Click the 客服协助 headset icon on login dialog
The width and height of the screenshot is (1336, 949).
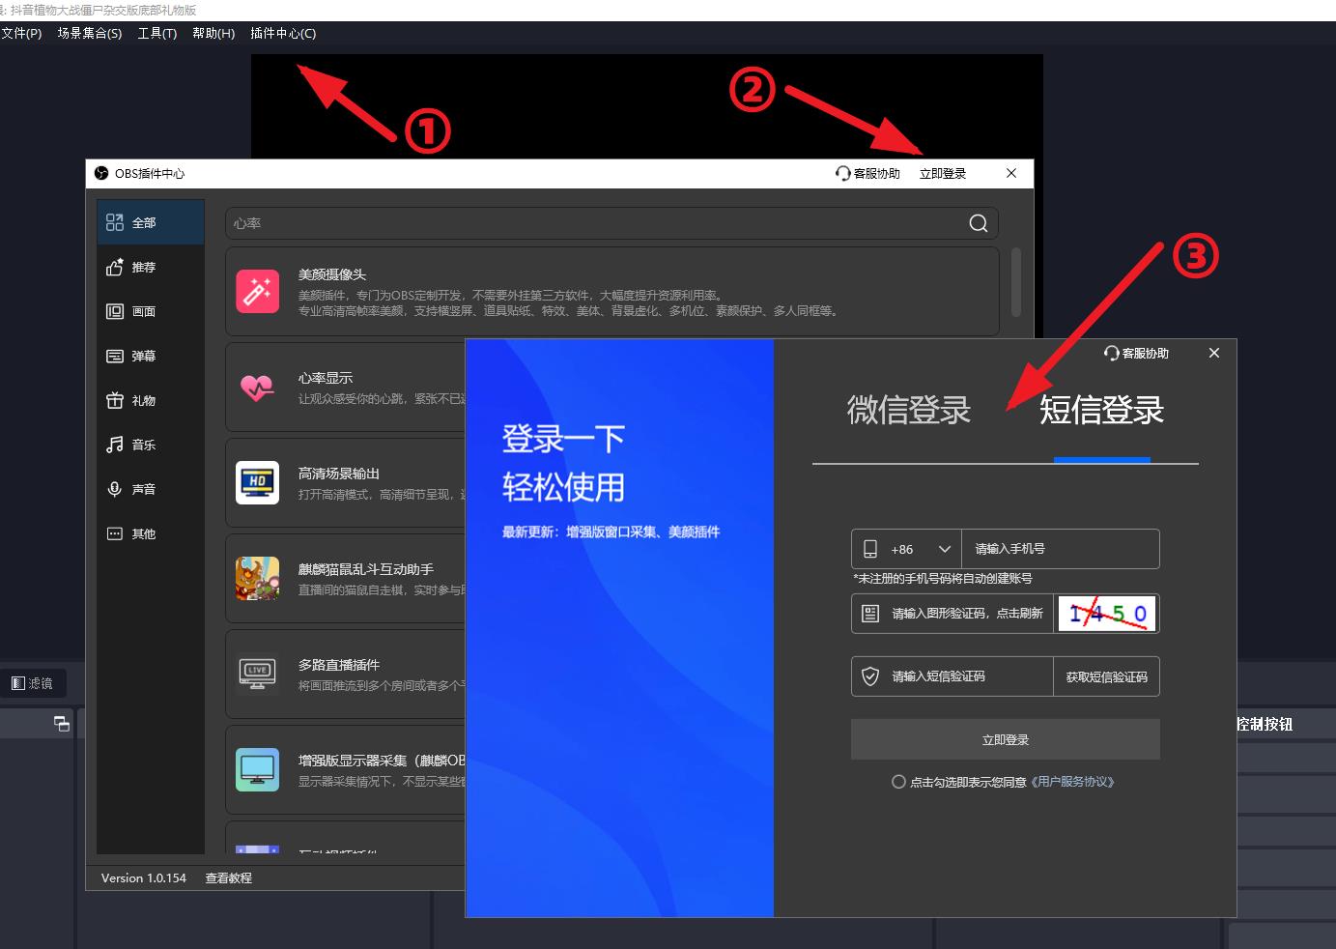click(x=1109, y=353)
